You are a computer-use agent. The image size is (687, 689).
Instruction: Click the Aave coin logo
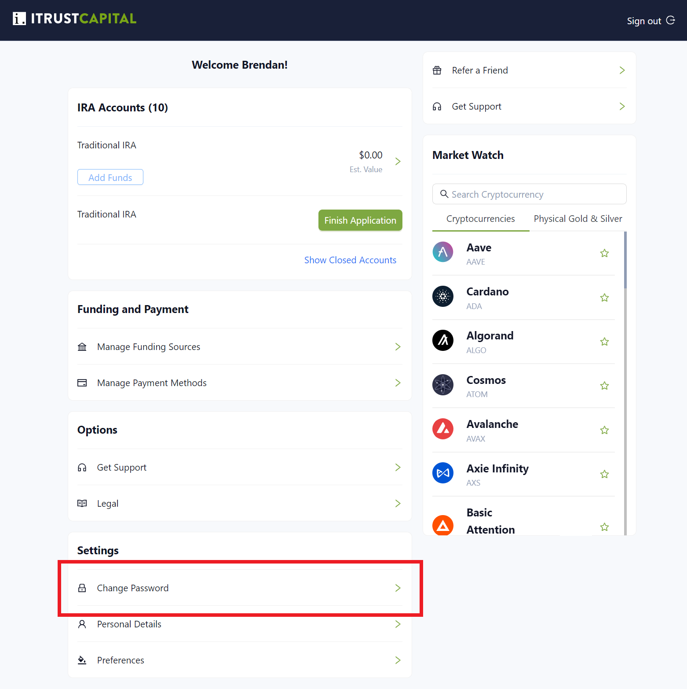443,252
